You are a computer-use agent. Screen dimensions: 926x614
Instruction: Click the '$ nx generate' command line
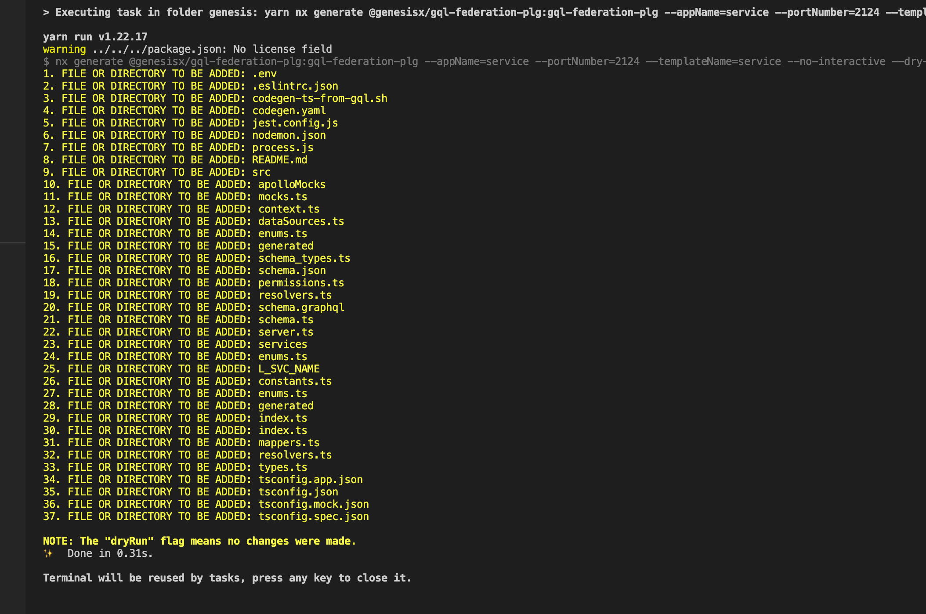pos(485,61)
